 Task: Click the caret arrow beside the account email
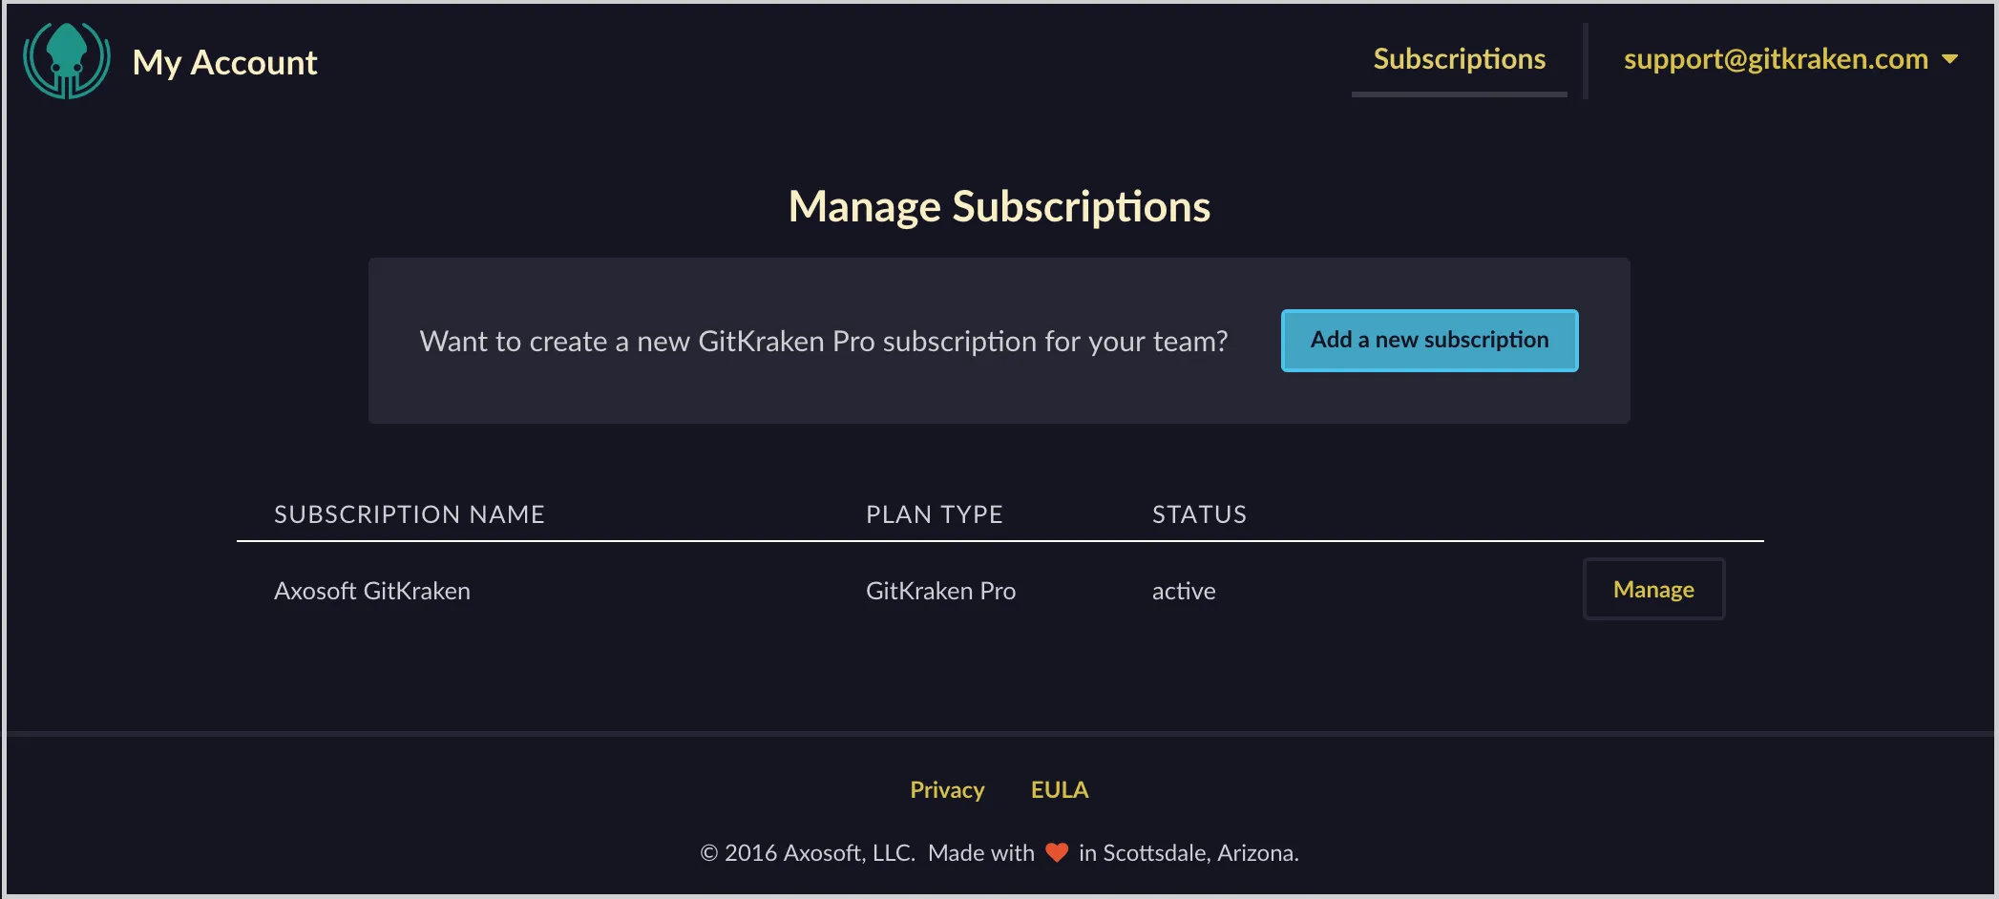point(1950,59)
